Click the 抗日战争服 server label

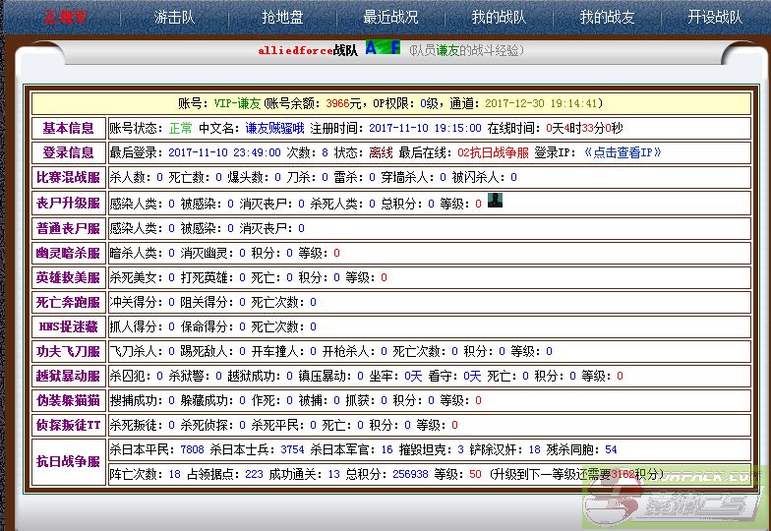pos(68,461)
